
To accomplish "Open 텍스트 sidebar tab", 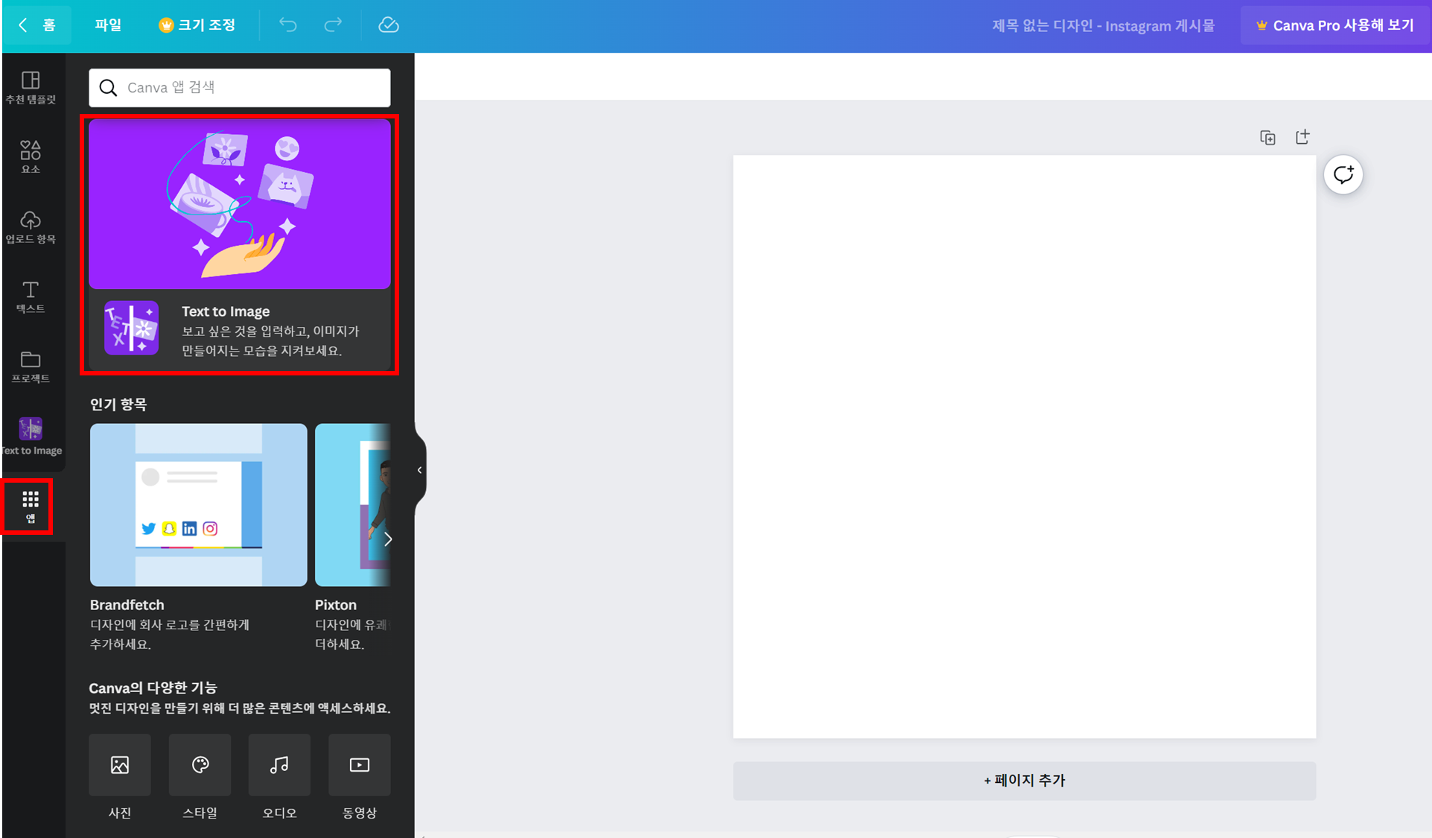I will coord(31,296).
